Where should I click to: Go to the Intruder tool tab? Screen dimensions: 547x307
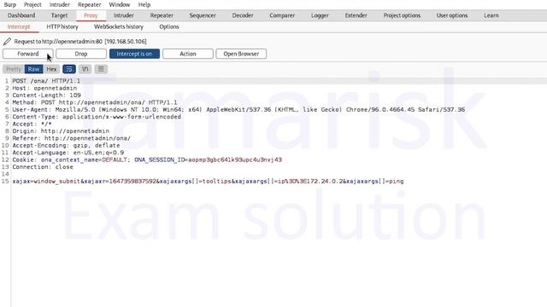(x=123, y=15)
